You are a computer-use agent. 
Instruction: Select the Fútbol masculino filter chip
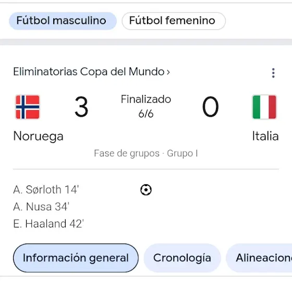click(x=63, y=21)
